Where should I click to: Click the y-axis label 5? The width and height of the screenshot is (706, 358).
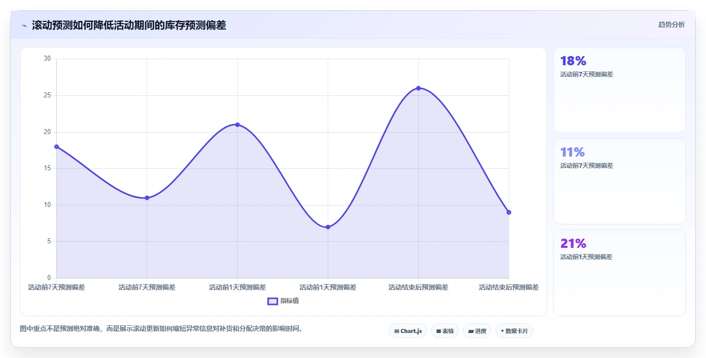49,241
